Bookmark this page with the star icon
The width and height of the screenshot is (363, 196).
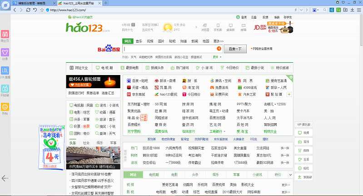click(42, 10)
